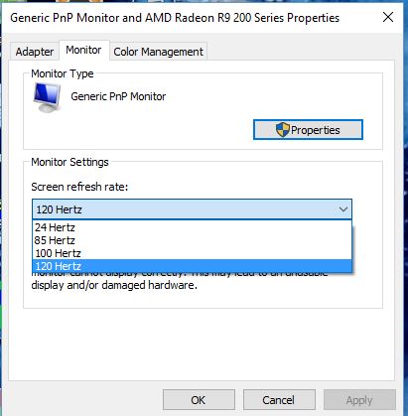
Task: Click the refresh rate combo box showing 120 Hertz
Action: [x=192, y=209]
